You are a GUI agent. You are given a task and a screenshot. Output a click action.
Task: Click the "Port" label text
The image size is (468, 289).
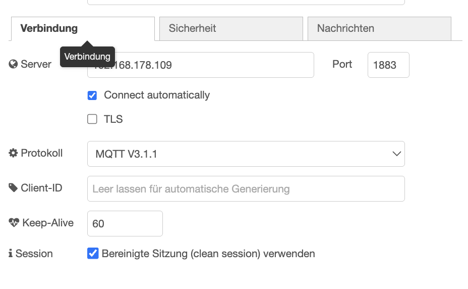tap(342, 64)
